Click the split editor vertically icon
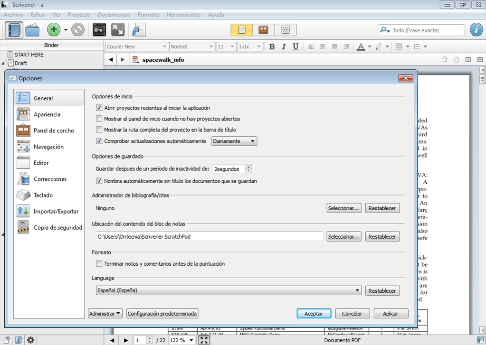This screenshot has height=345, width=486. 468,59
